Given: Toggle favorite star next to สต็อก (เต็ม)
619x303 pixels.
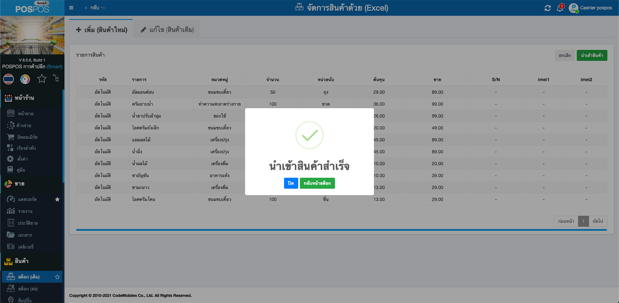Looking at the screenshot, I should (x=57, y=277).
